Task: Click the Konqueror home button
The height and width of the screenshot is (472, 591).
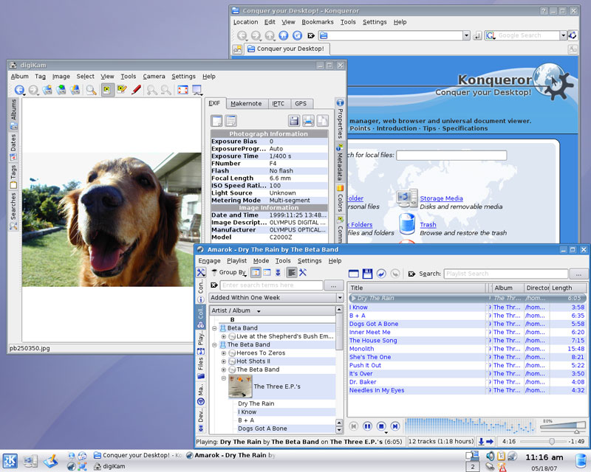Action: (284, 35)
